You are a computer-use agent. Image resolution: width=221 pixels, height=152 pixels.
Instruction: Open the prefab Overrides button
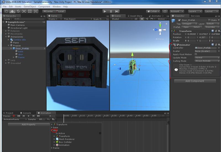coord(212,27)
